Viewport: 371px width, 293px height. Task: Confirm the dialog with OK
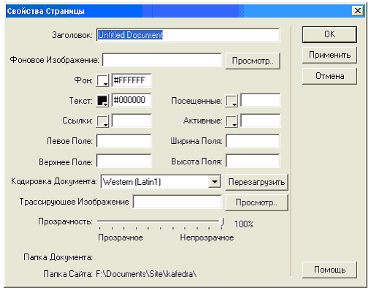pyautogui.click(x=329, y=34)
